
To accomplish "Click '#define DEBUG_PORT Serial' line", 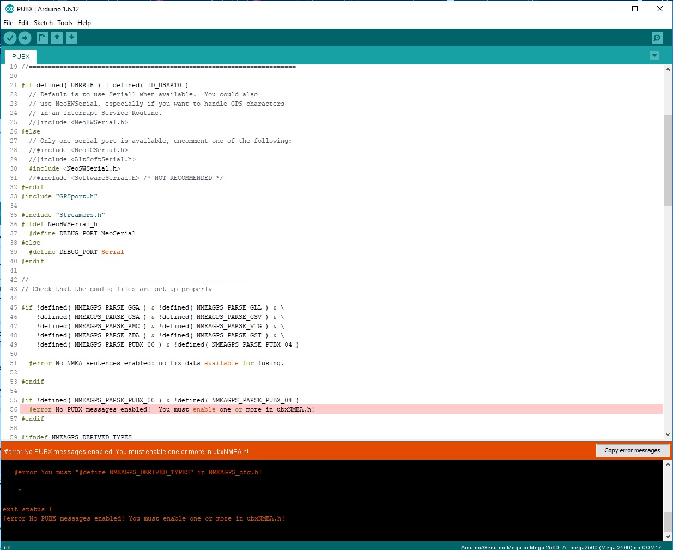I will point(76,252).
